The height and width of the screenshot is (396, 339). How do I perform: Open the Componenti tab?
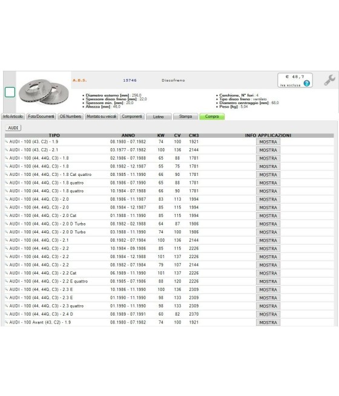(x=132, y=117)
